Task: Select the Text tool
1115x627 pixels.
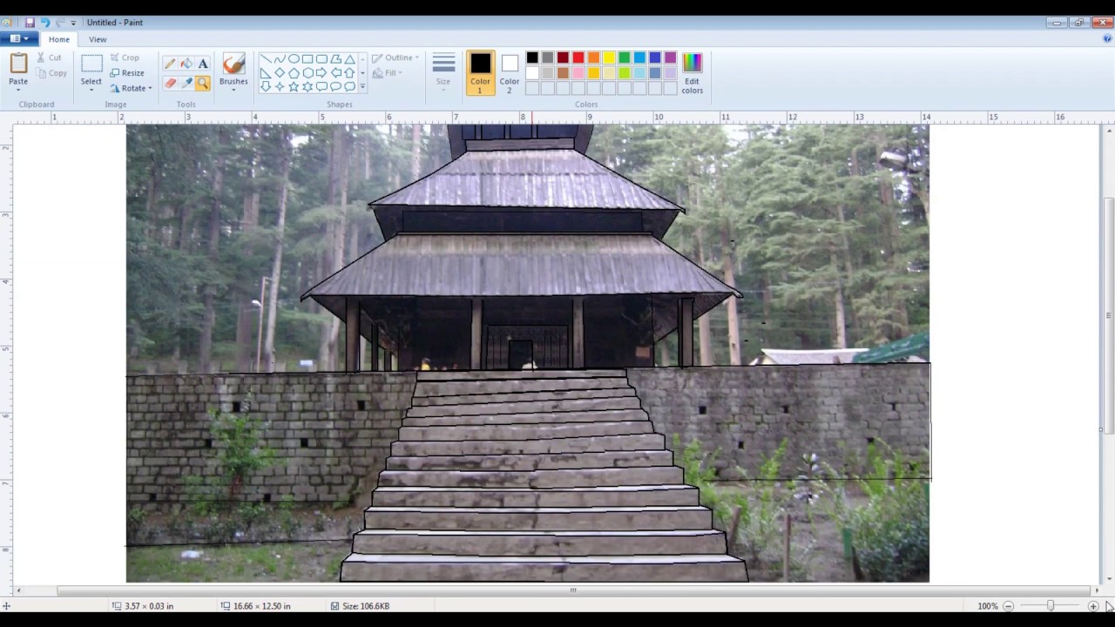Action: 203,64
